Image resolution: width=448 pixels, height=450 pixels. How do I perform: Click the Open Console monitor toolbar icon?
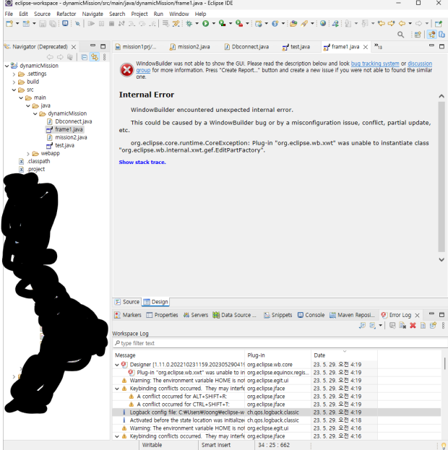tap(65, 24)
